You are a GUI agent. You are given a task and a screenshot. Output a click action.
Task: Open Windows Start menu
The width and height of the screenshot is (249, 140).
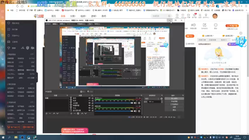3,138
